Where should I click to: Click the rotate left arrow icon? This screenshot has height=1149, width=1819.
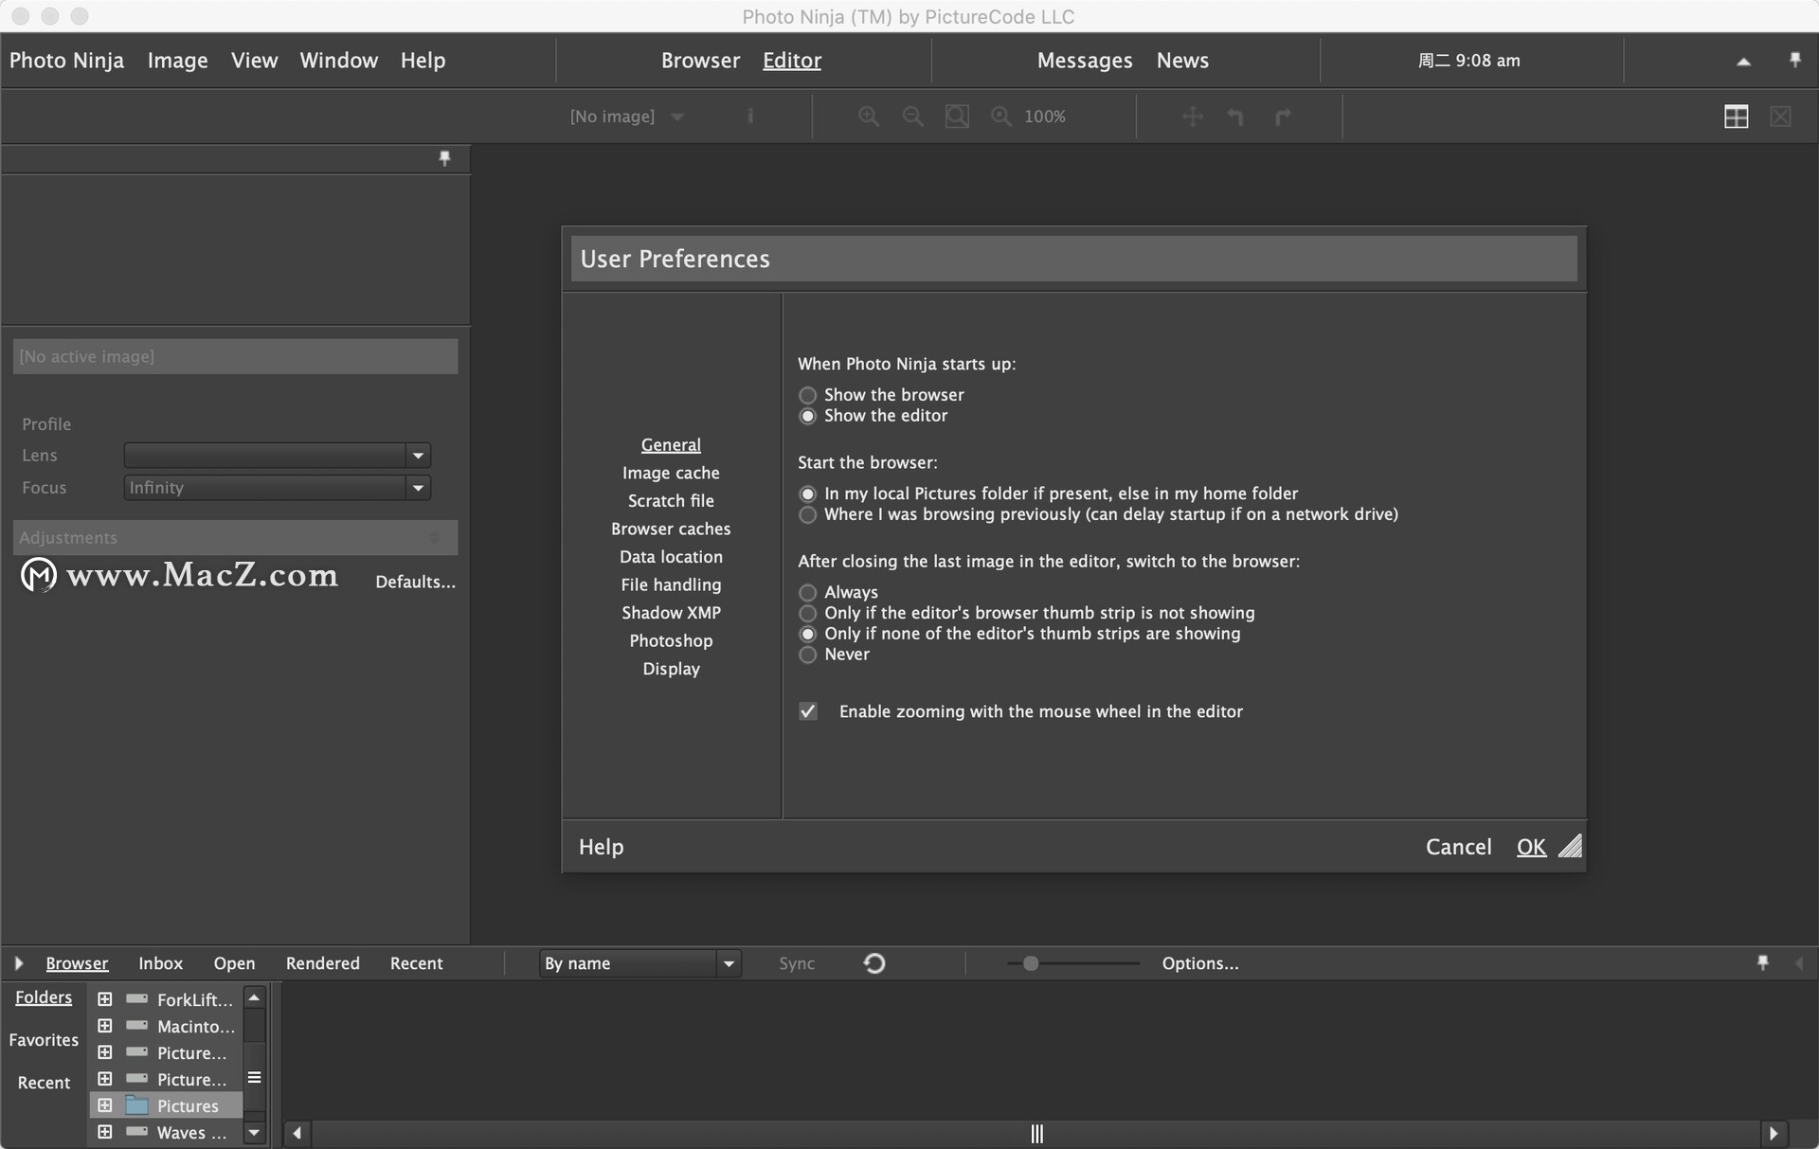1235,117
